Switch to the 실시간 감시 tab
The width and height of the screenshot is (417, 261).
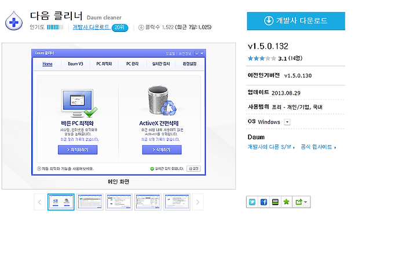tap(160, 64)
